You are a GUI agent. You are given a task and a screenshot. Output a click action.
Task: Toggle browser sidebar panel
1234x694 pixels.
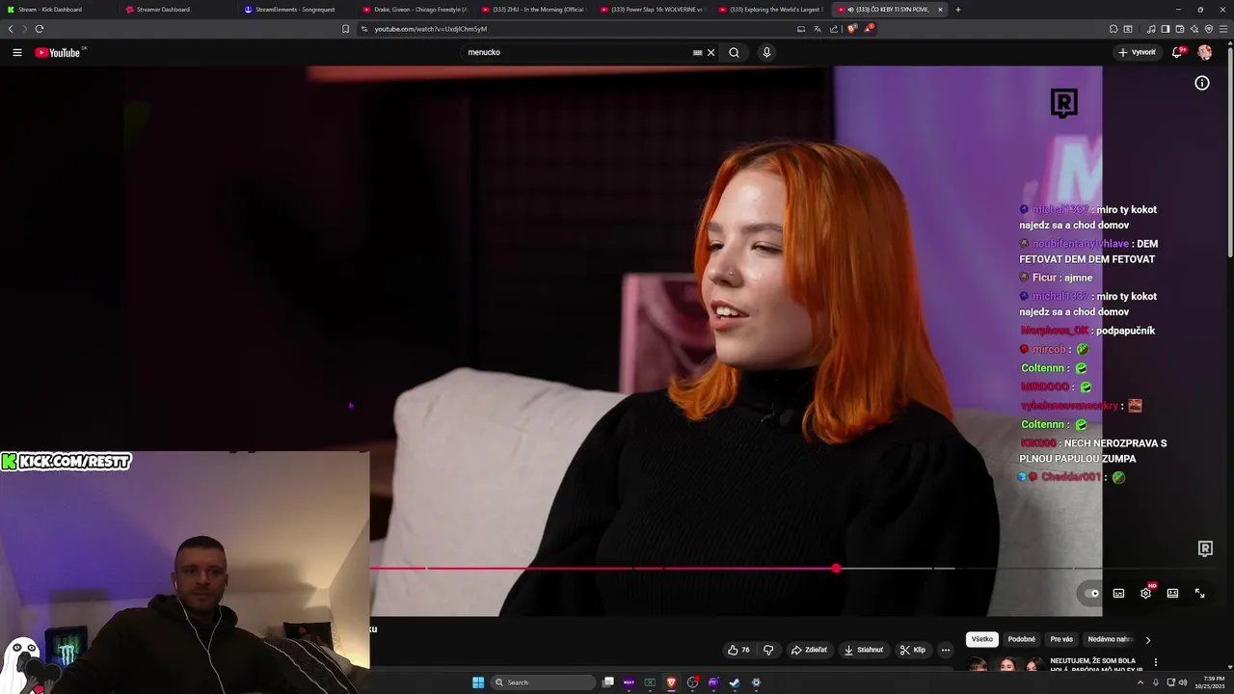tap(1165, 29)
